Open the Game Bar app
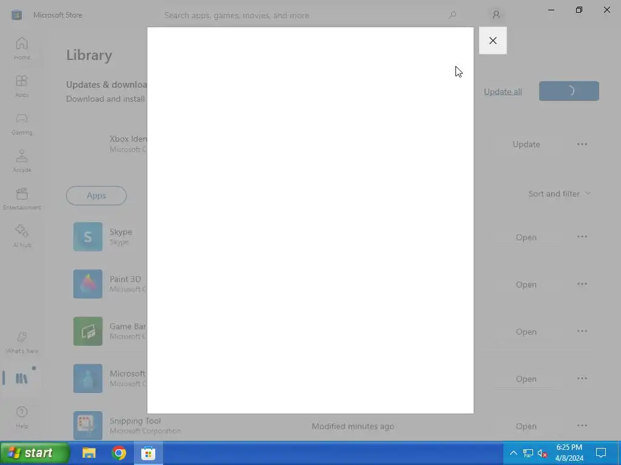 click(526, 332)
